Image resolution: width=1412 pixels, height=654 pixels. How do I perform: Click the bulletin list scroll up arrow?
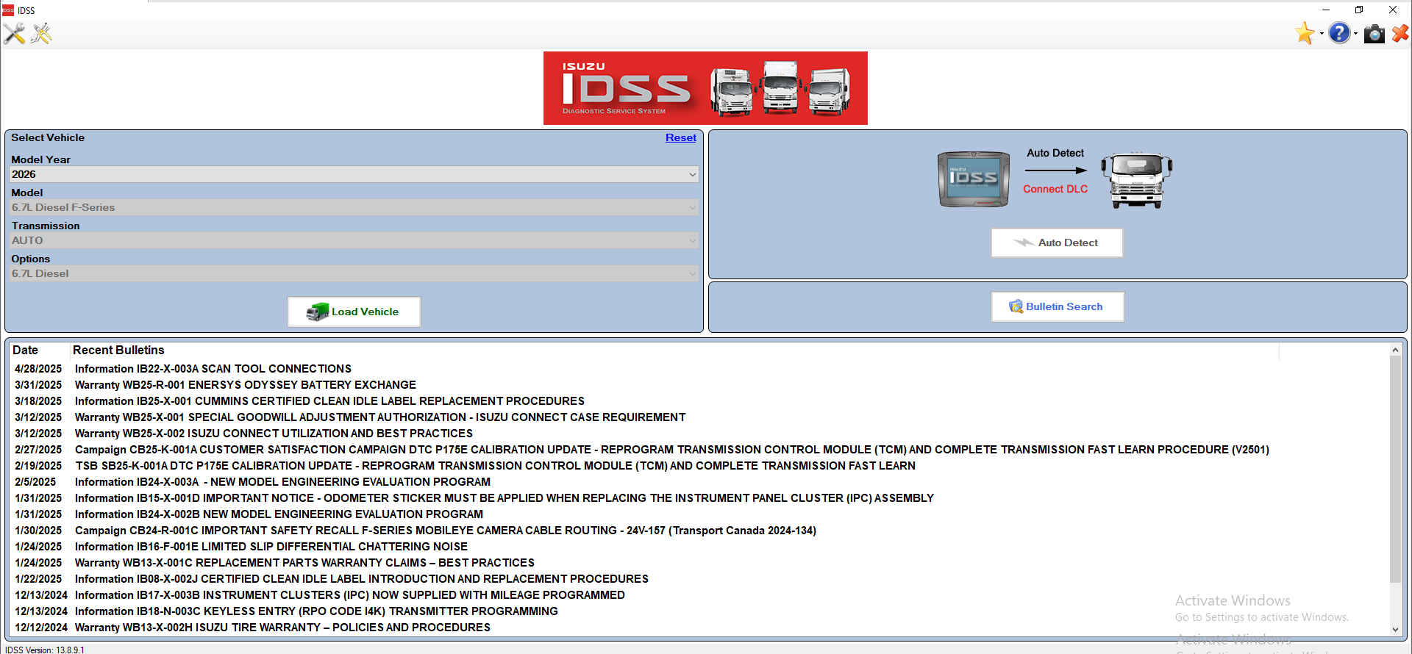point(1395,350)
